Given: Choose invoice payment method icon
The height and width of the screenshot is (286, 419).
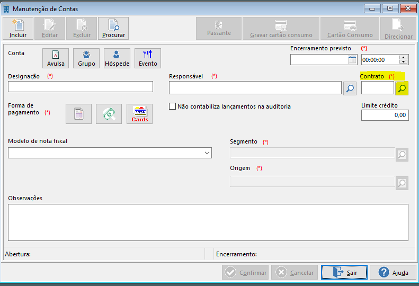Looking at the screenshot, I should point(78,114).
